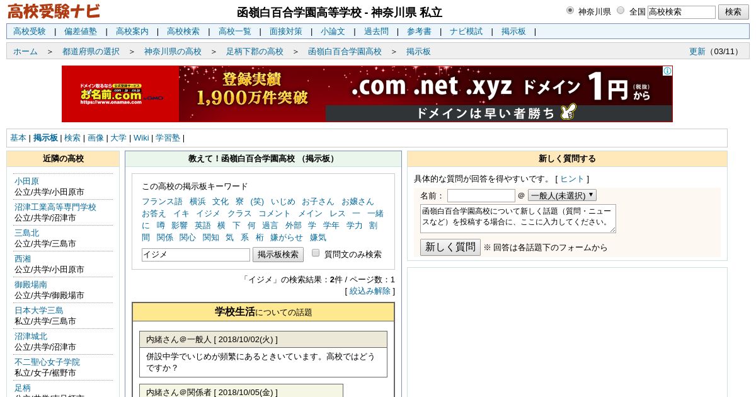
Task: Click the 横浜 keyword
Action: point(198,202)
